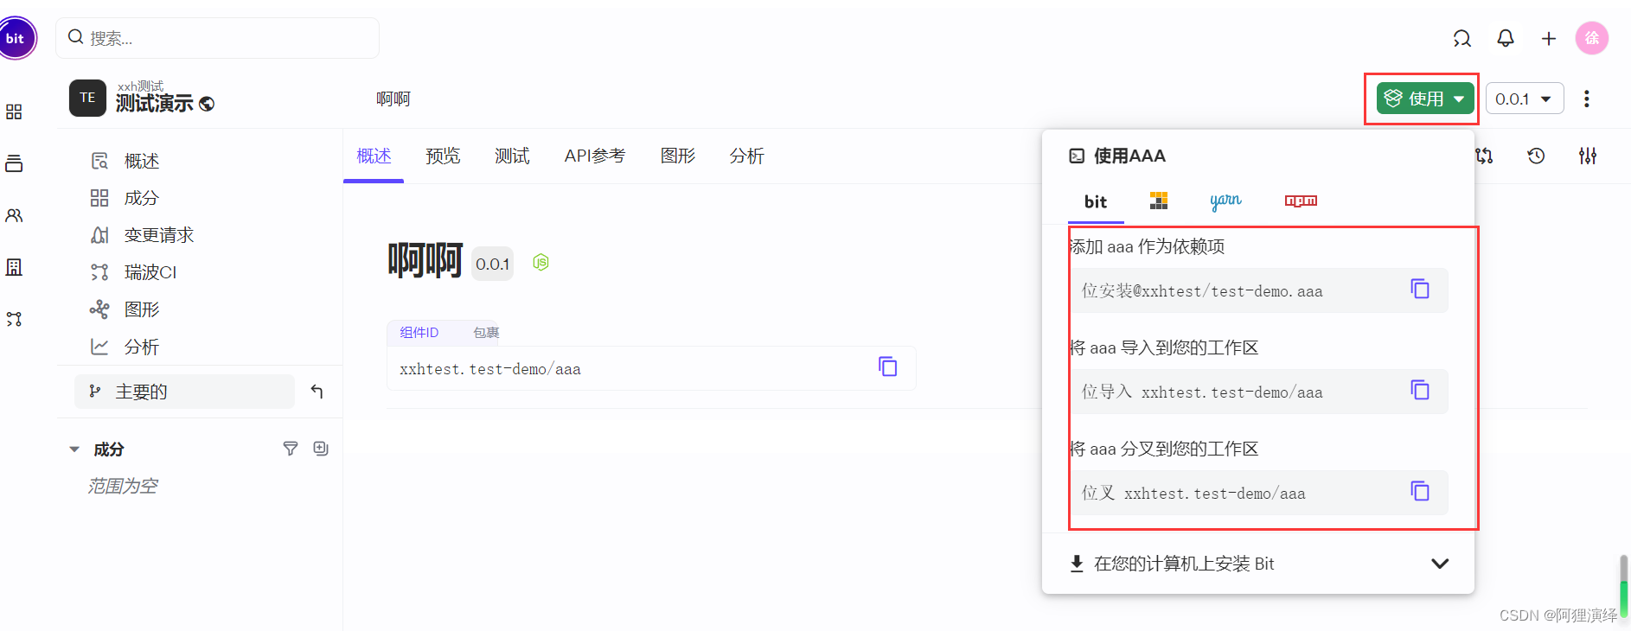1631x631 pixels.
Task: Switch to the 测试 tab
Action: point(512,156)
